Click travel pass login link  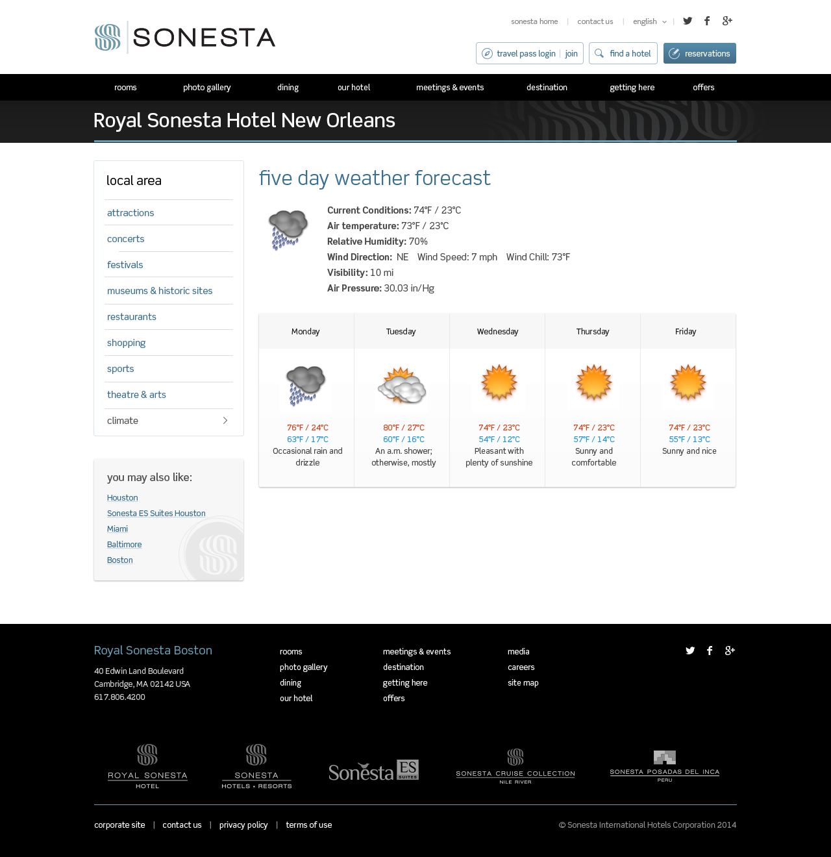click(526, 54)
